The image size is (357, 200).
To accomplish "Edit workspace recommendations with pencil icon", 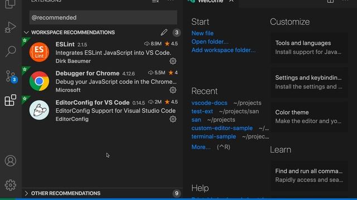I will [164, 32].
